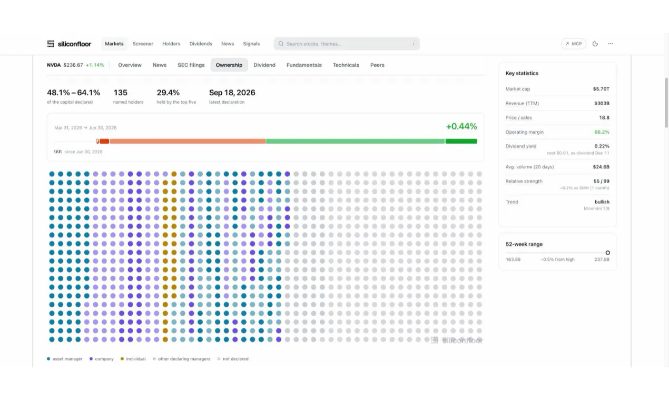Switch to the SEC filings tab

191,65
